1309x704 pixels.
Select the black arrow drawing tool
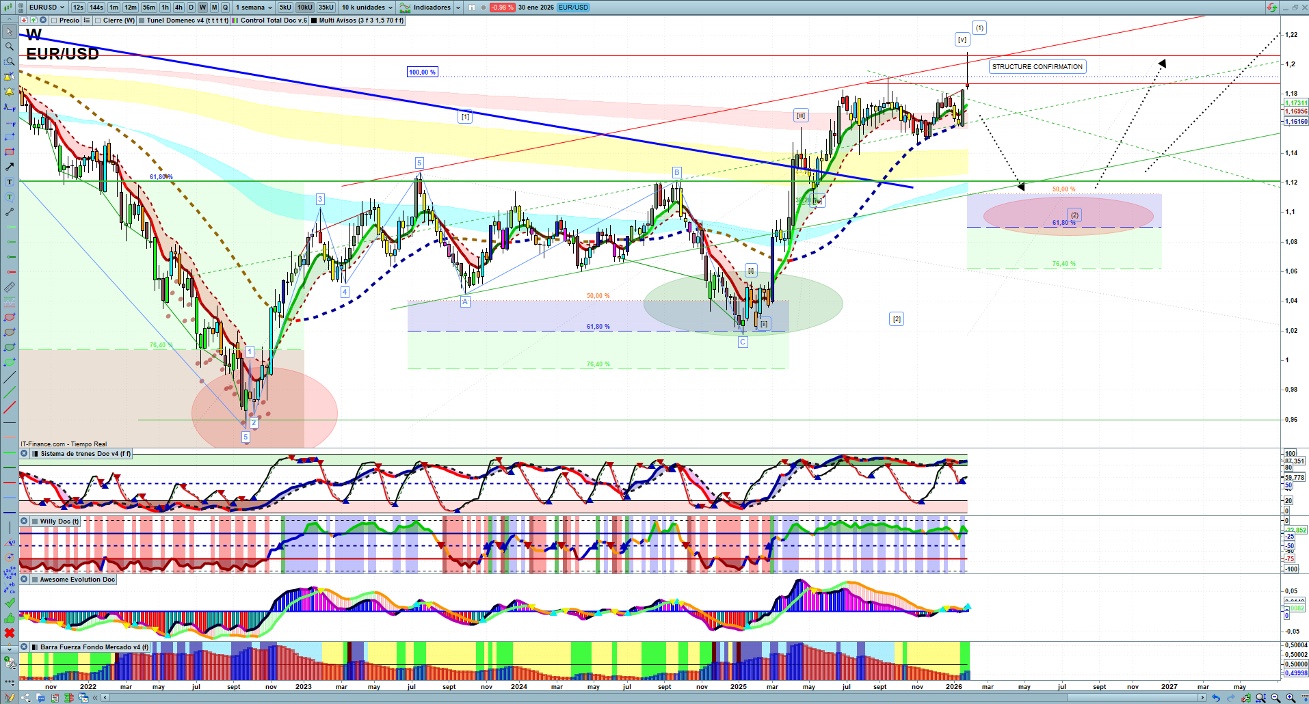10,167
